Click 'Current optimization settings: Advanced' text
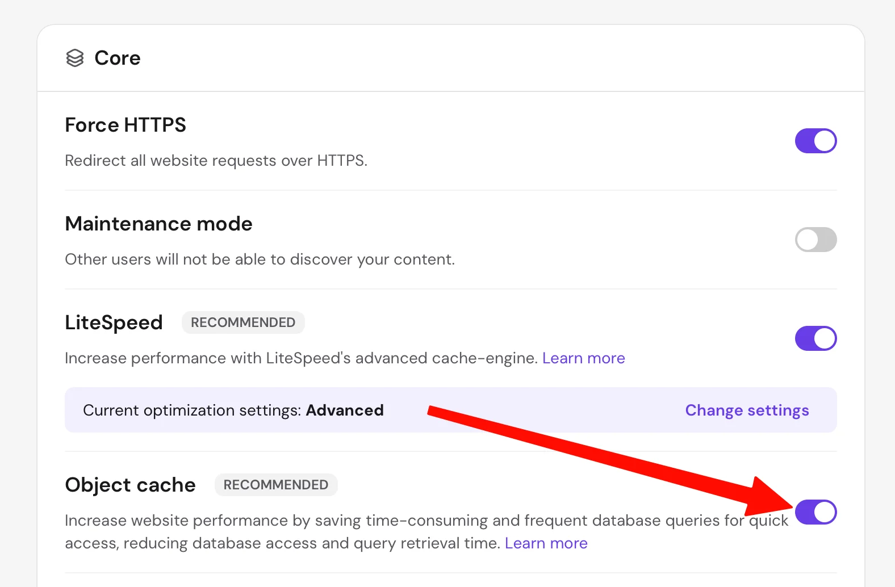 point(233,410)
